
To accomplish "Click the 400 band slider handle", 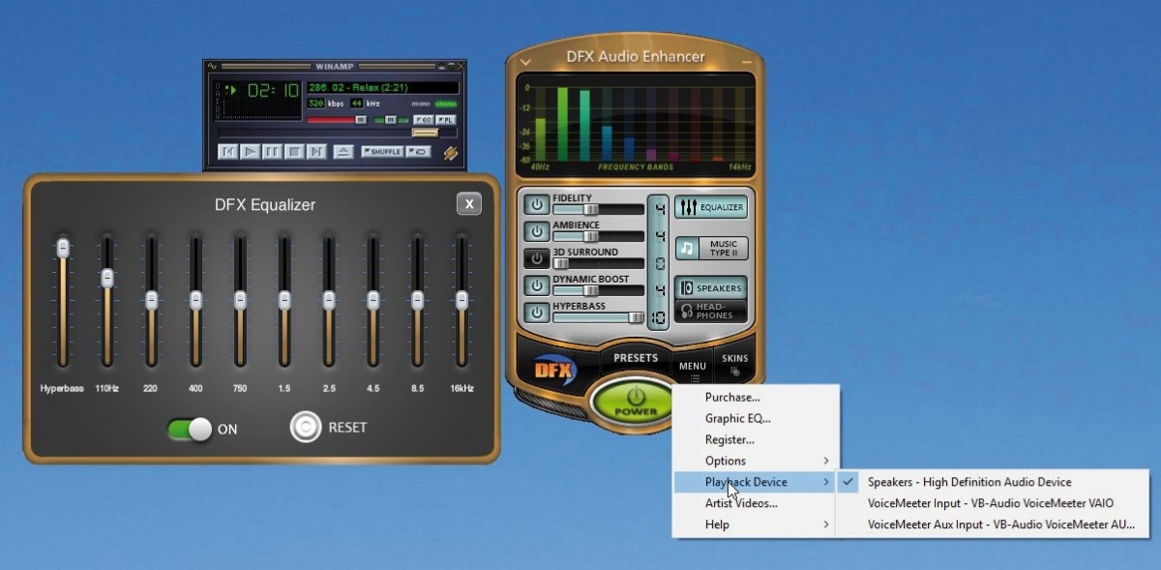I will tap(195, 300).
